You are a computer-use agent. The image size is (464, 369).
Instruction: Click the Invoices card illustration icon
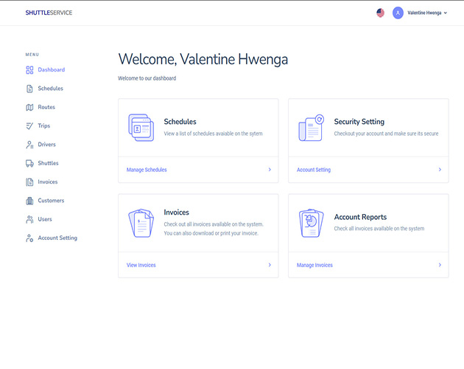[141, 222]
